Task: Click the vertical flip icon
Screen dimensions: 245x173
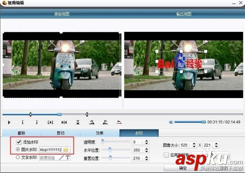Action: point(78,122)
